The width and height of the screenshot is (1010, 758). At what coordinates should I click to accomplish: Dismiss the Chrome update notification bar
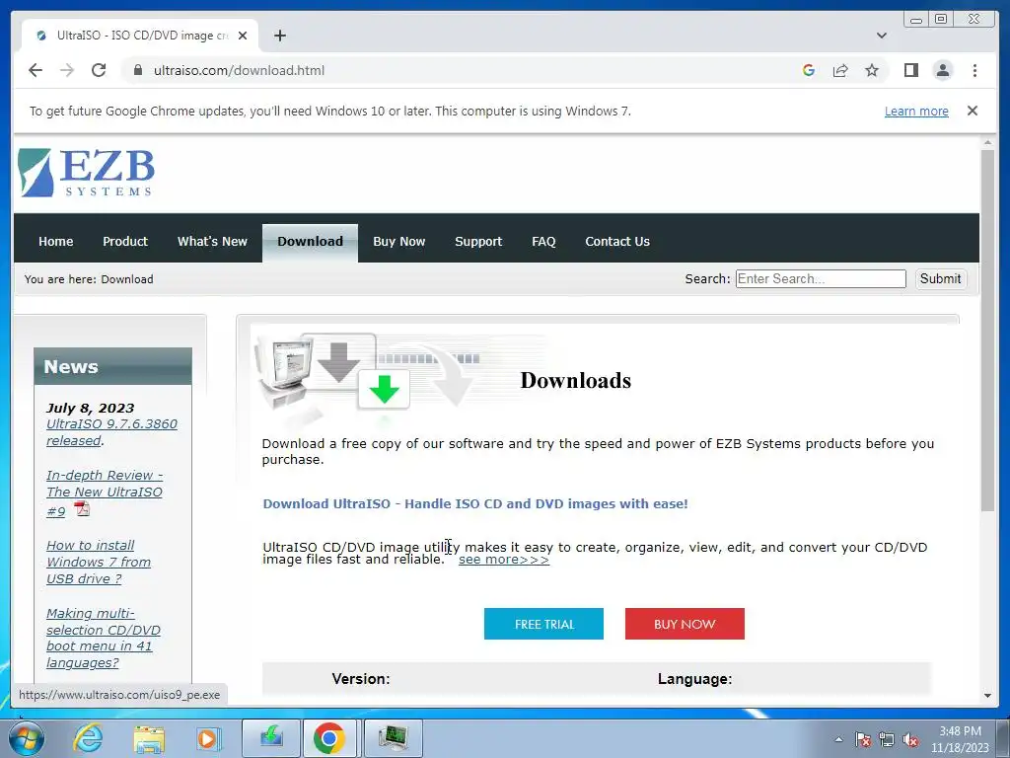click(973, 111)
